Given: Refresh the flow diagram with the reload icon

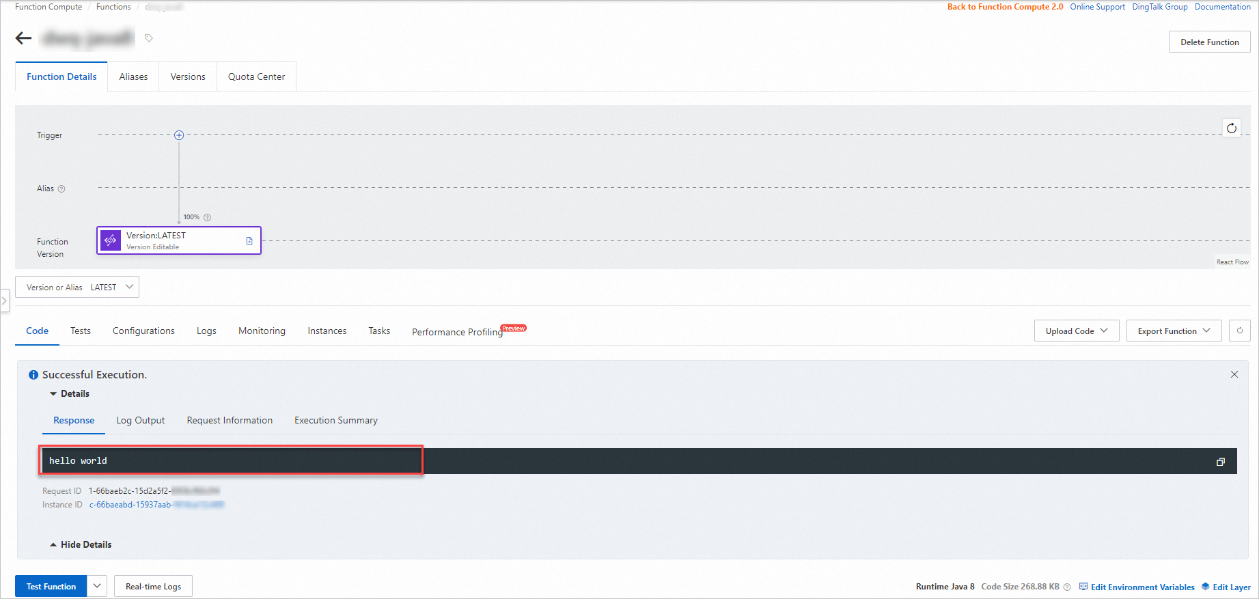Looking at the screenshot, I should click(1232, 128).
